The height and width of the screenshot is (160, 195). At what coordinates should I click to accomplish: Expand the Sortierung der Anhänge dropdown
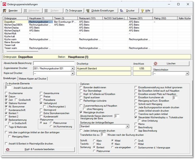click(x=127, y=126)
